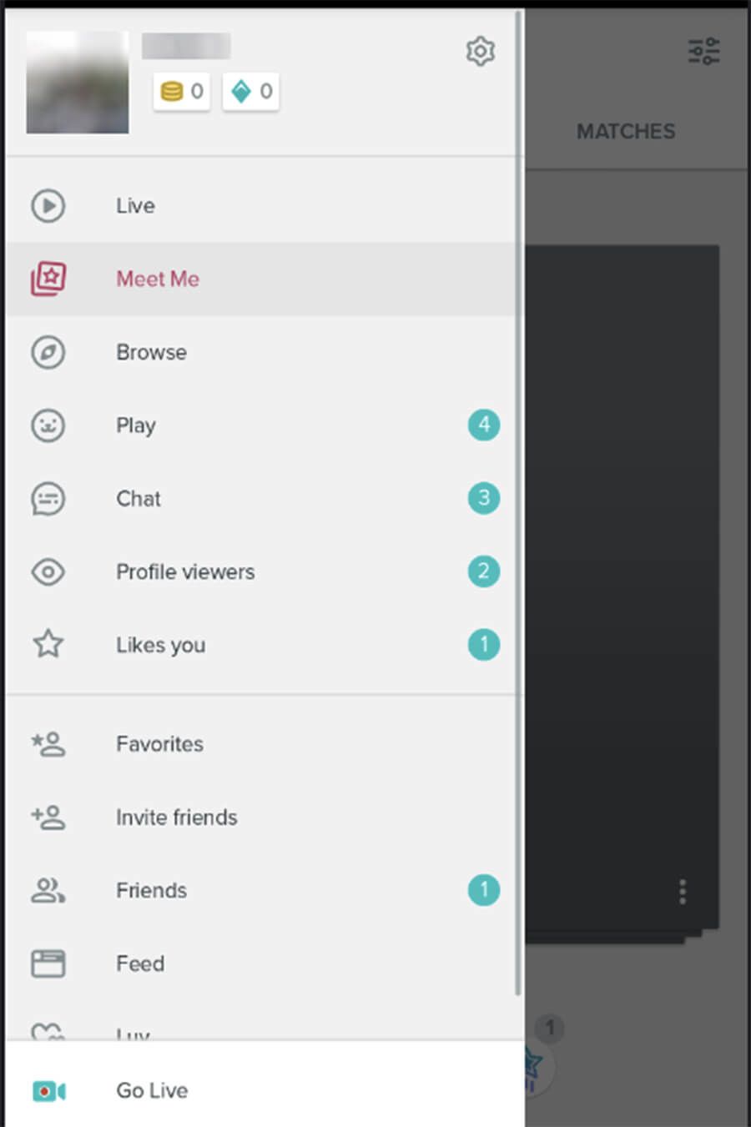Open the filter sliders icon
The width and height of the screenshot is (751, 1127).
pos(703,51)
